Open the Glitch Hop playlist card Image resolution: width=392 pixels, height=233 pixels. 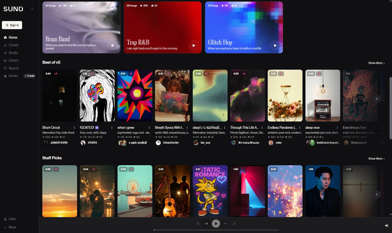(x=244, y=27)
